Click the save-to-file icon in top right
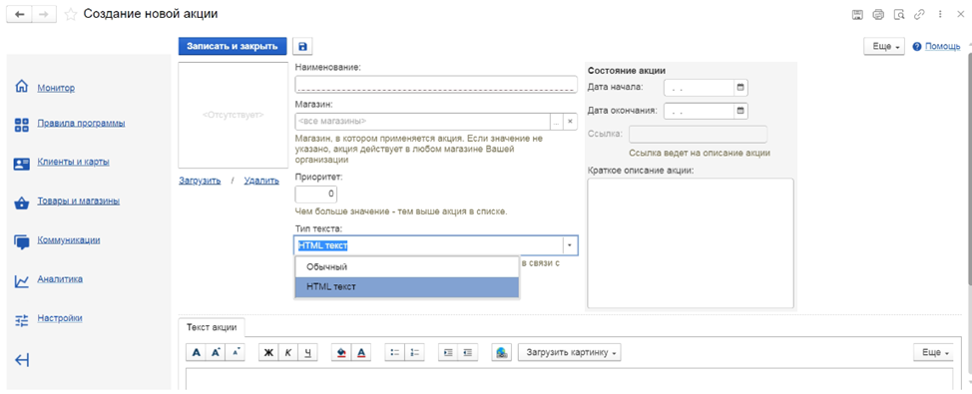Image resolution: width=972 pixels, height=394 pixels. tap(858, 14)
